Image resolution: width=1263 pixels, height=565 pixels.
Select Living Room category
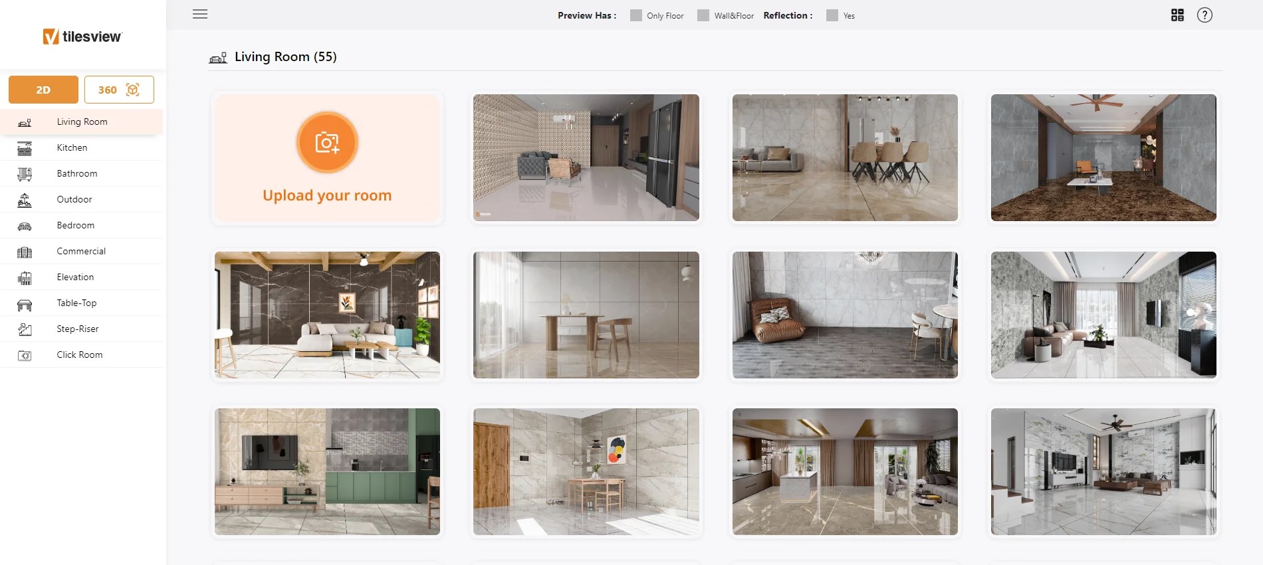click(81, 122)
